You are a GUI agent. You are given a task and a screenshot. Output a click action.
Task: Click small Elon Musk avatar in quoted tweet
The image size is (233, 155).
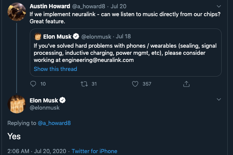pos(38,36)
